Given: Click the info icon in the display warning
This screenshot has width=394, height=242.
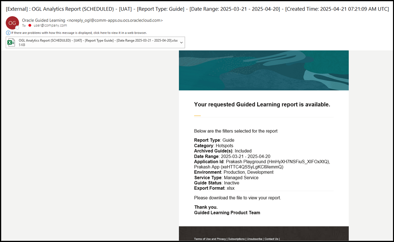Looking at the screenshot, I should tap(8, 33).
